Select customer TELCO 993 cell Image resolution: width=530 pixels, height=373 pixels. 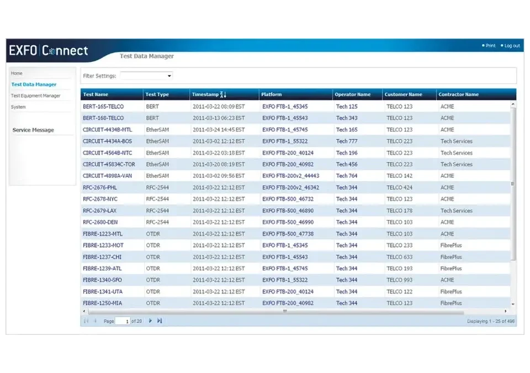pyautogui.click(x=400, y=280)
